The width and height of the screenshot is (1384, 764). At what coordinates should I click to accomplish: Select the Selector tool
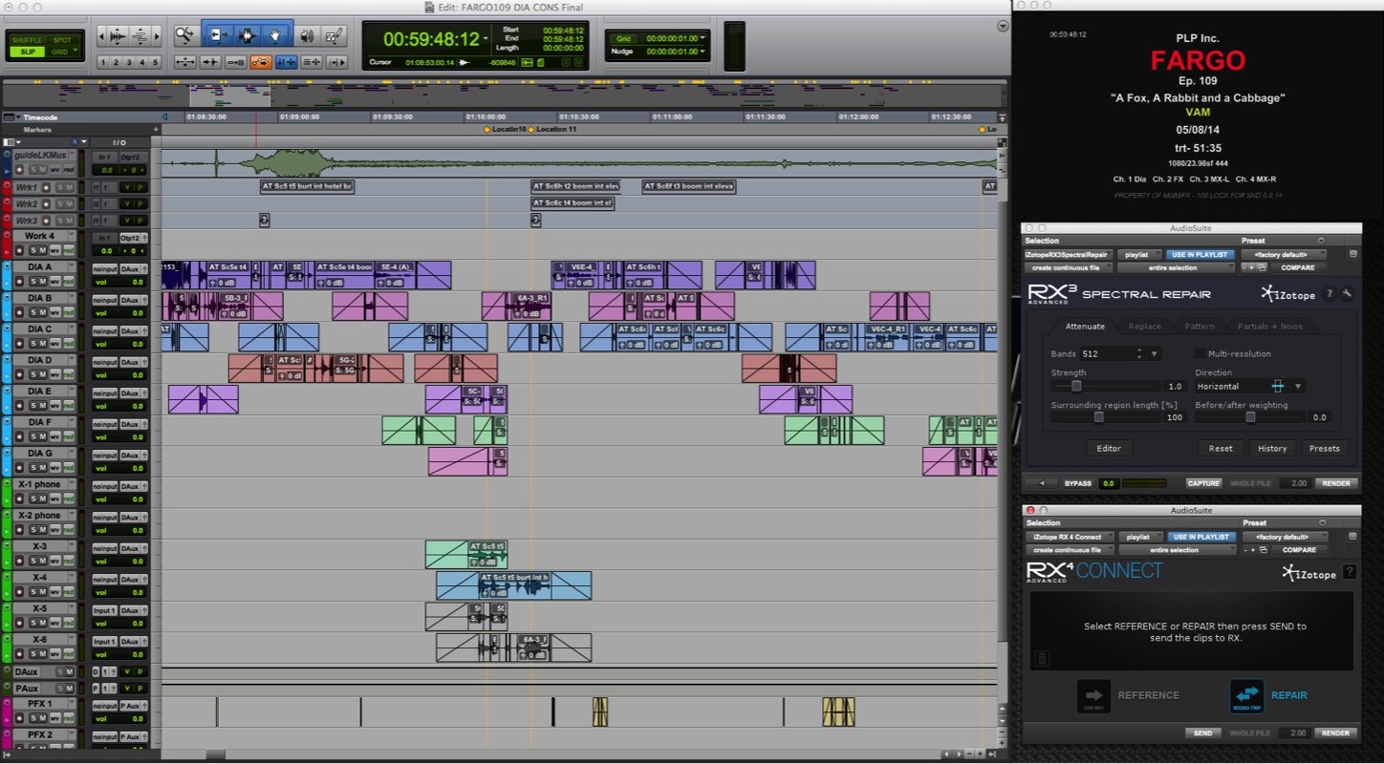click(249, 36)
